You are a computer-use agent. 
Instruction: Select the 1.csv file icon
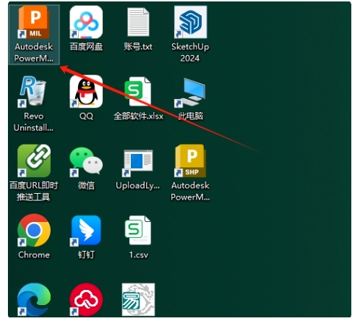point(138,231)
